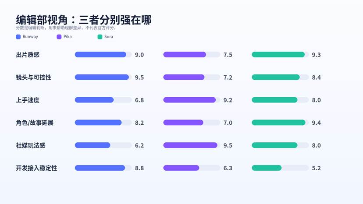Image resolution: width=363 pixels, height=204 pixels.
Task: Select the 开发接入稳定性 row label
Action: pos(36,168)
